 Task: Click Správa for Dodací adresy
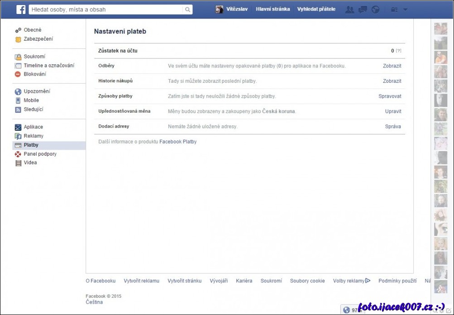393,127
